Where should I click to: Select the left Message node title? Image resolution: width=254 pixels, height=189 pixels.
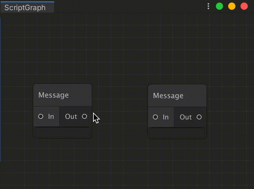coord(53,95)
